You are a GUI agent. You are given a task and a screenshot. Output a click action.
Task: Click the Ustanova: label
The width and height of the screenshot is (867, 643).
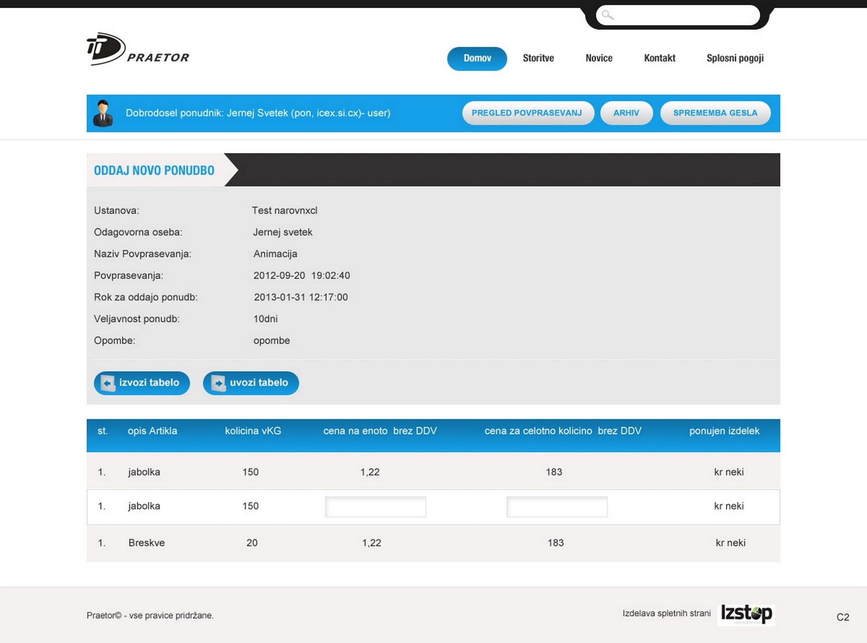[117, 211]
